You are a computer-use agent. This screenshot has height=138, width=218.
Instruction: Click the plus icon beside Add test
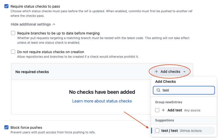(x=163, y=110)
